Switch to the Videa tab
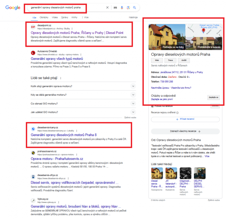 click(55, 18)
